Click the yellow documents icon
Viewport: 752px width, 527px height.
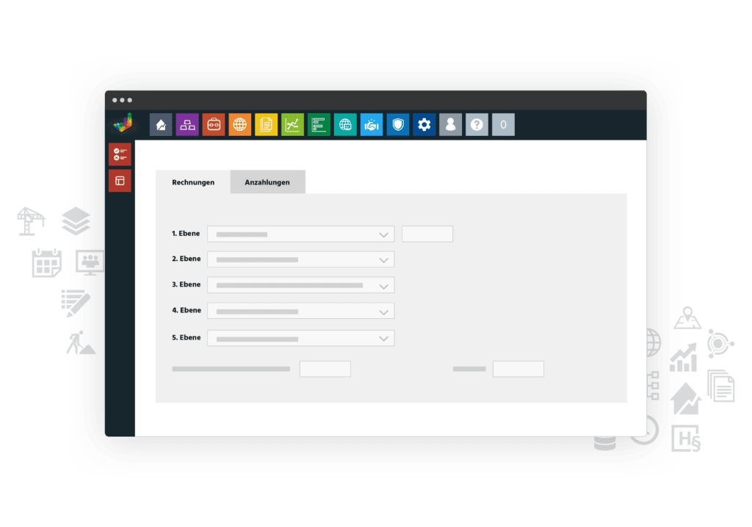coord(266,125)
